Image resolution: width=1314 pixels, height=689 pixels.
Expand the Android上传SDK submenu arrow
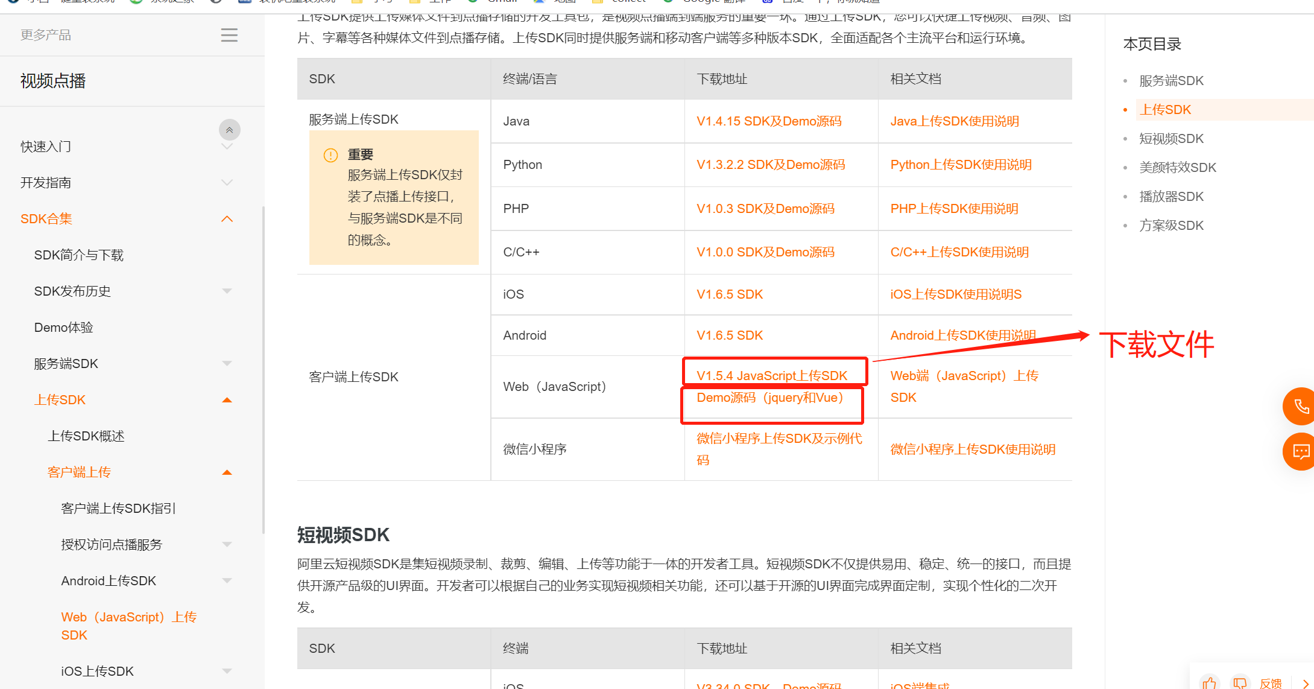point(227,581)
